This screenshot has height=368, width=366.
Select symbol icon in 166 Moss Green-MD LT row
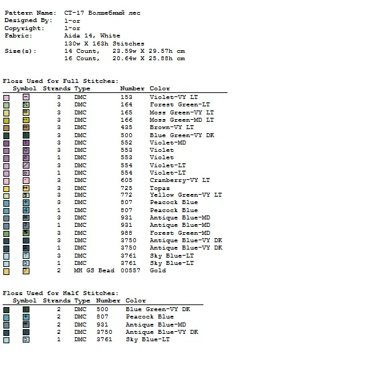coord(26,120)
